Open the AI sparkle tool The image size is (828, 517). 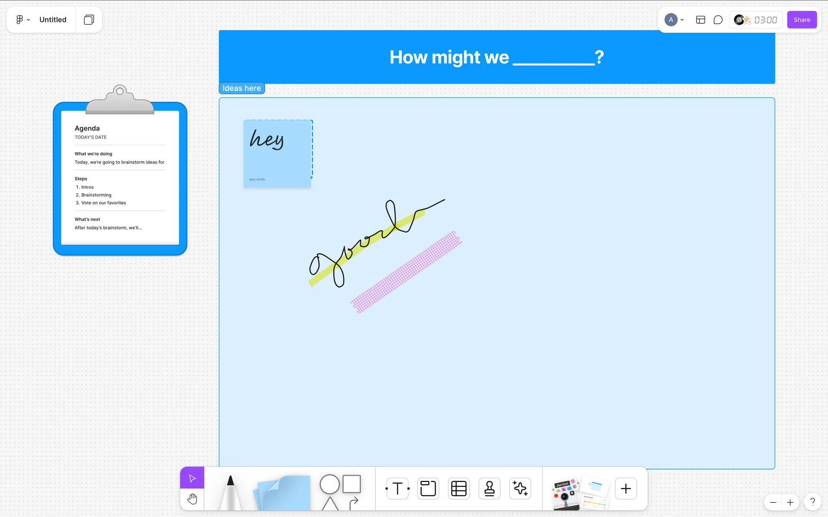point(520,489)
